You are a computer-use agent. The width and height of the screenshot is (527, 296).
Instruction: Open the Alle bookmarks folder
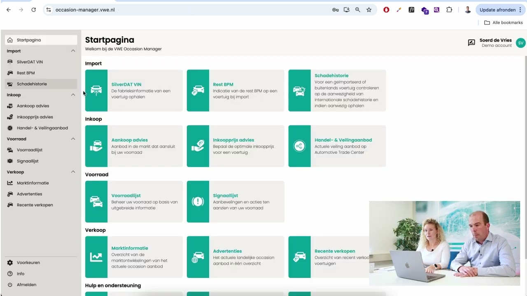(x=504, y=23)
